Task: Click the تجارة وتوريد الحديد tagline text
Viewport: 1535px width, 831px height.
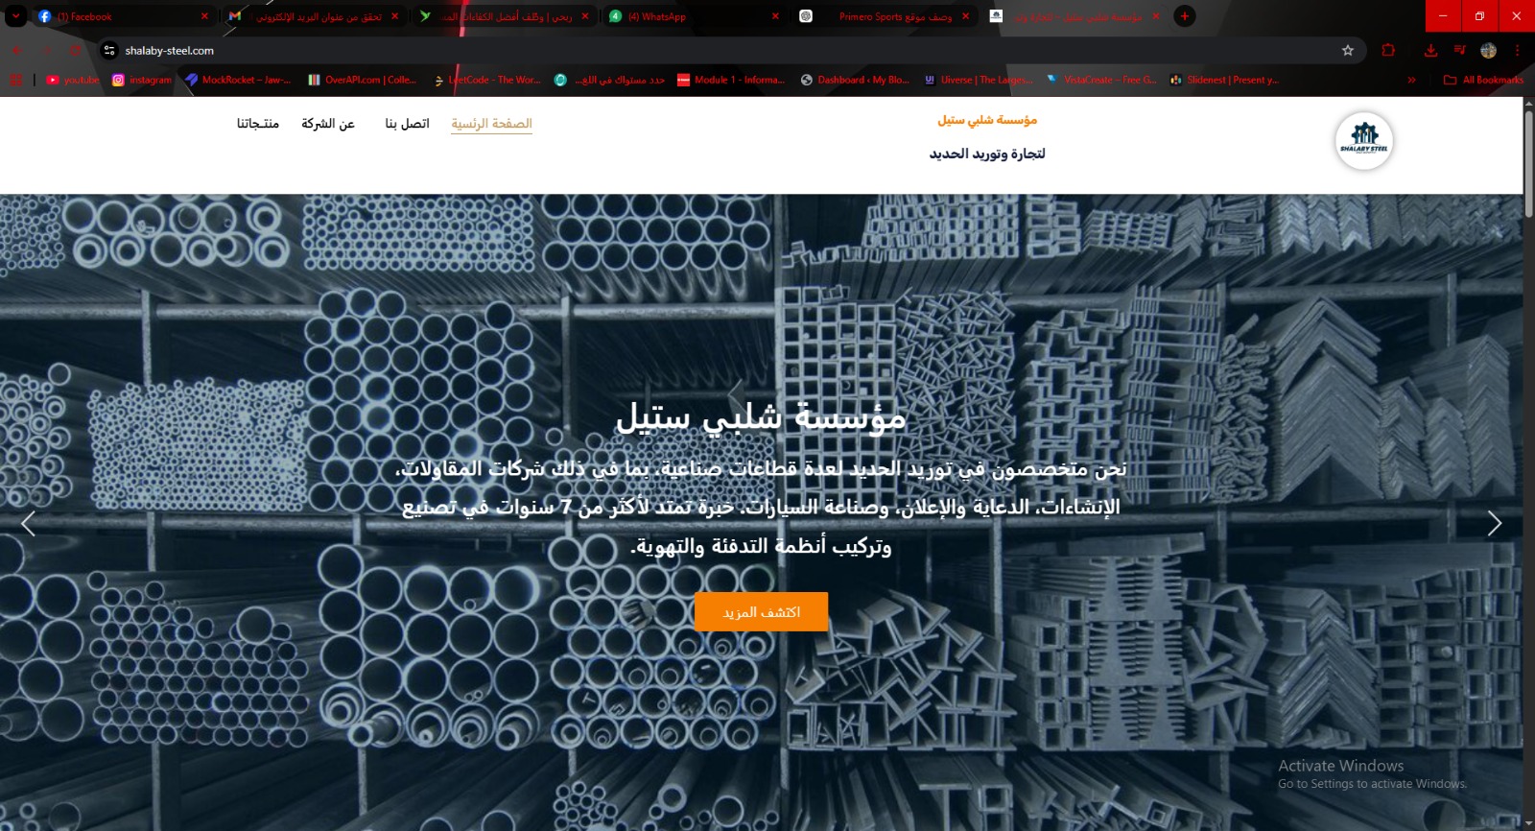Action: 986,154
